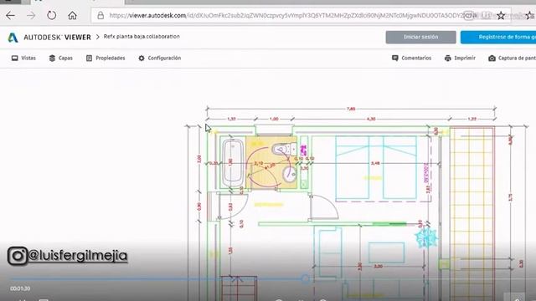Click the 1,00 dimension label
This screenshot has height=301, width=536.
[274, 119]
